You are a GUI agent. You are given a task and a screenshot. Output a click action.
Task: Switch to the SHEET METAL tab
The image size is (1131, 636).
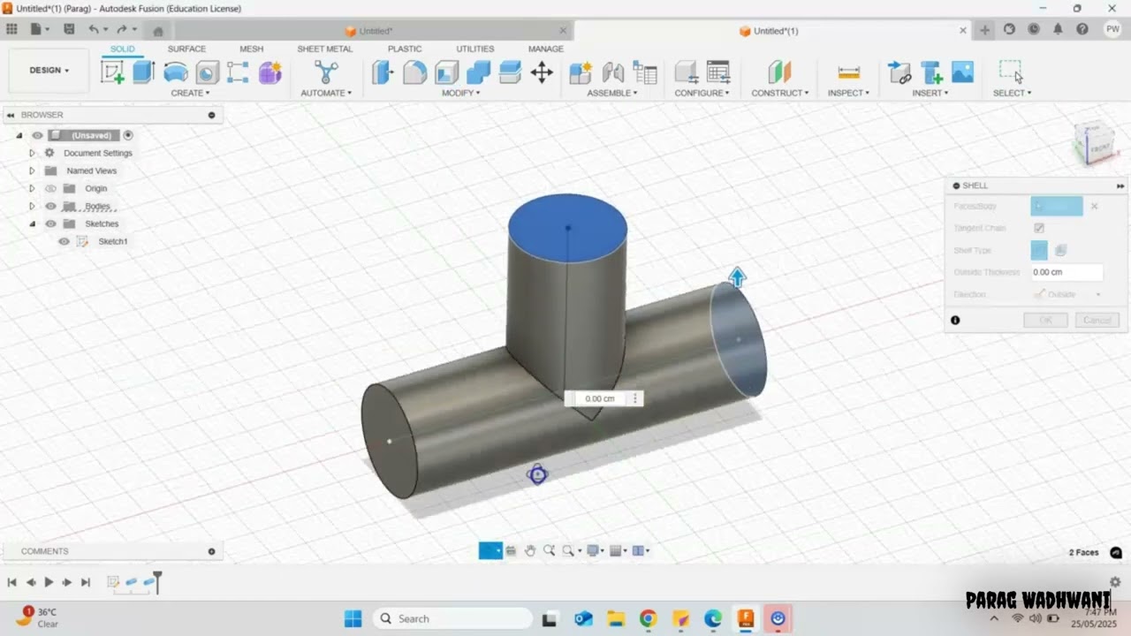(x=324, y=49)
